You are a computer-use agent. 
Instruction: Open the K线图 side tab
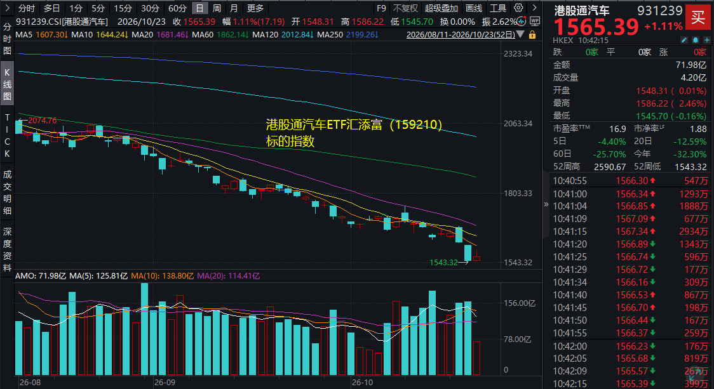pyautogui.click(x=7, y=84)
